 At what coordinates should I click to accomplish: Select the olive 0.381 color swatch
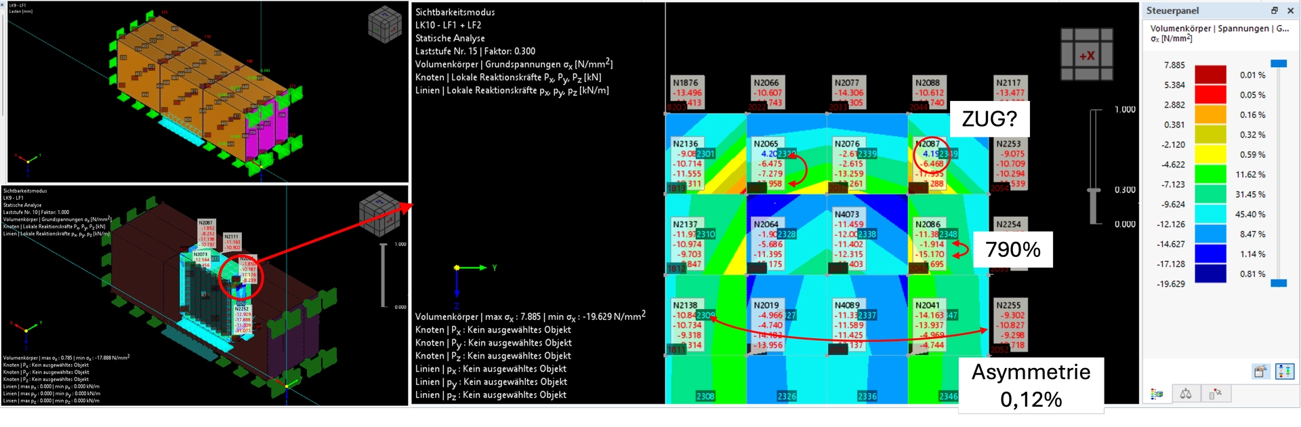(1210, 134)
